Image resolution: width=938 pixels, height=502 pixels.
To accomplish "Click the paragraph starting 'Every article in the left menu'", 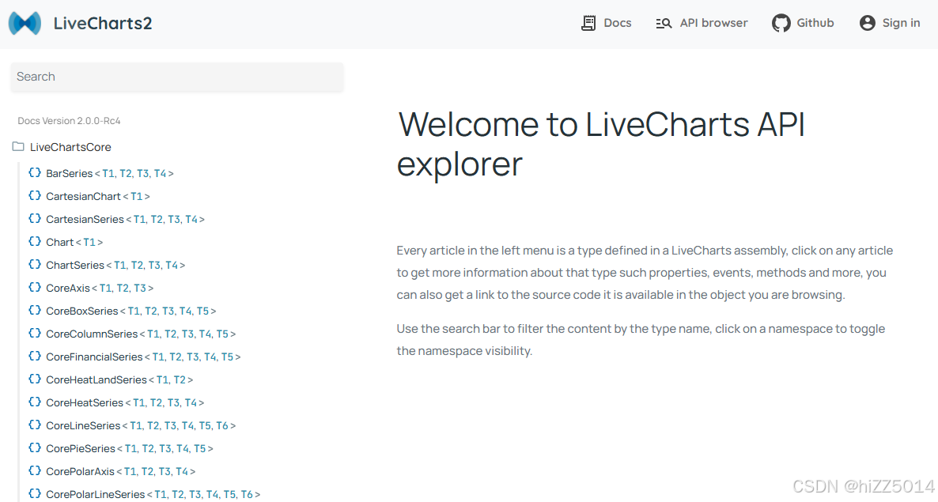I will tap(645, 273).
